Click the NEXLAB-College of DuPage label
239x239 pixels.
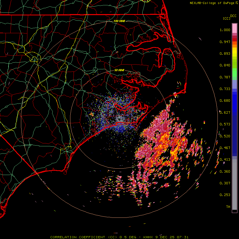[x=212, y=3]
